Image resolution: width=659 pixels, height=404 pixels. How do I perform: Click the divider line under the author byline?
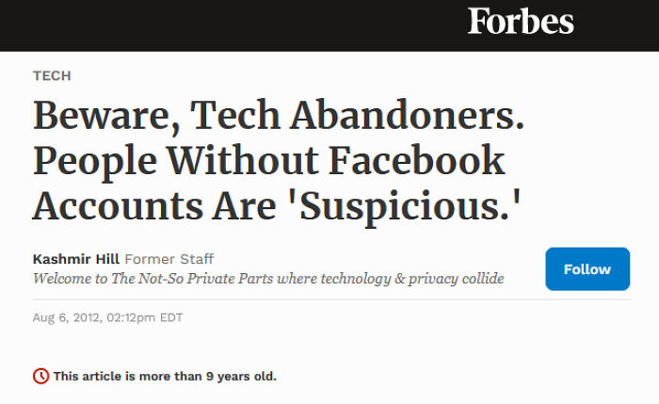pos(282,299)
